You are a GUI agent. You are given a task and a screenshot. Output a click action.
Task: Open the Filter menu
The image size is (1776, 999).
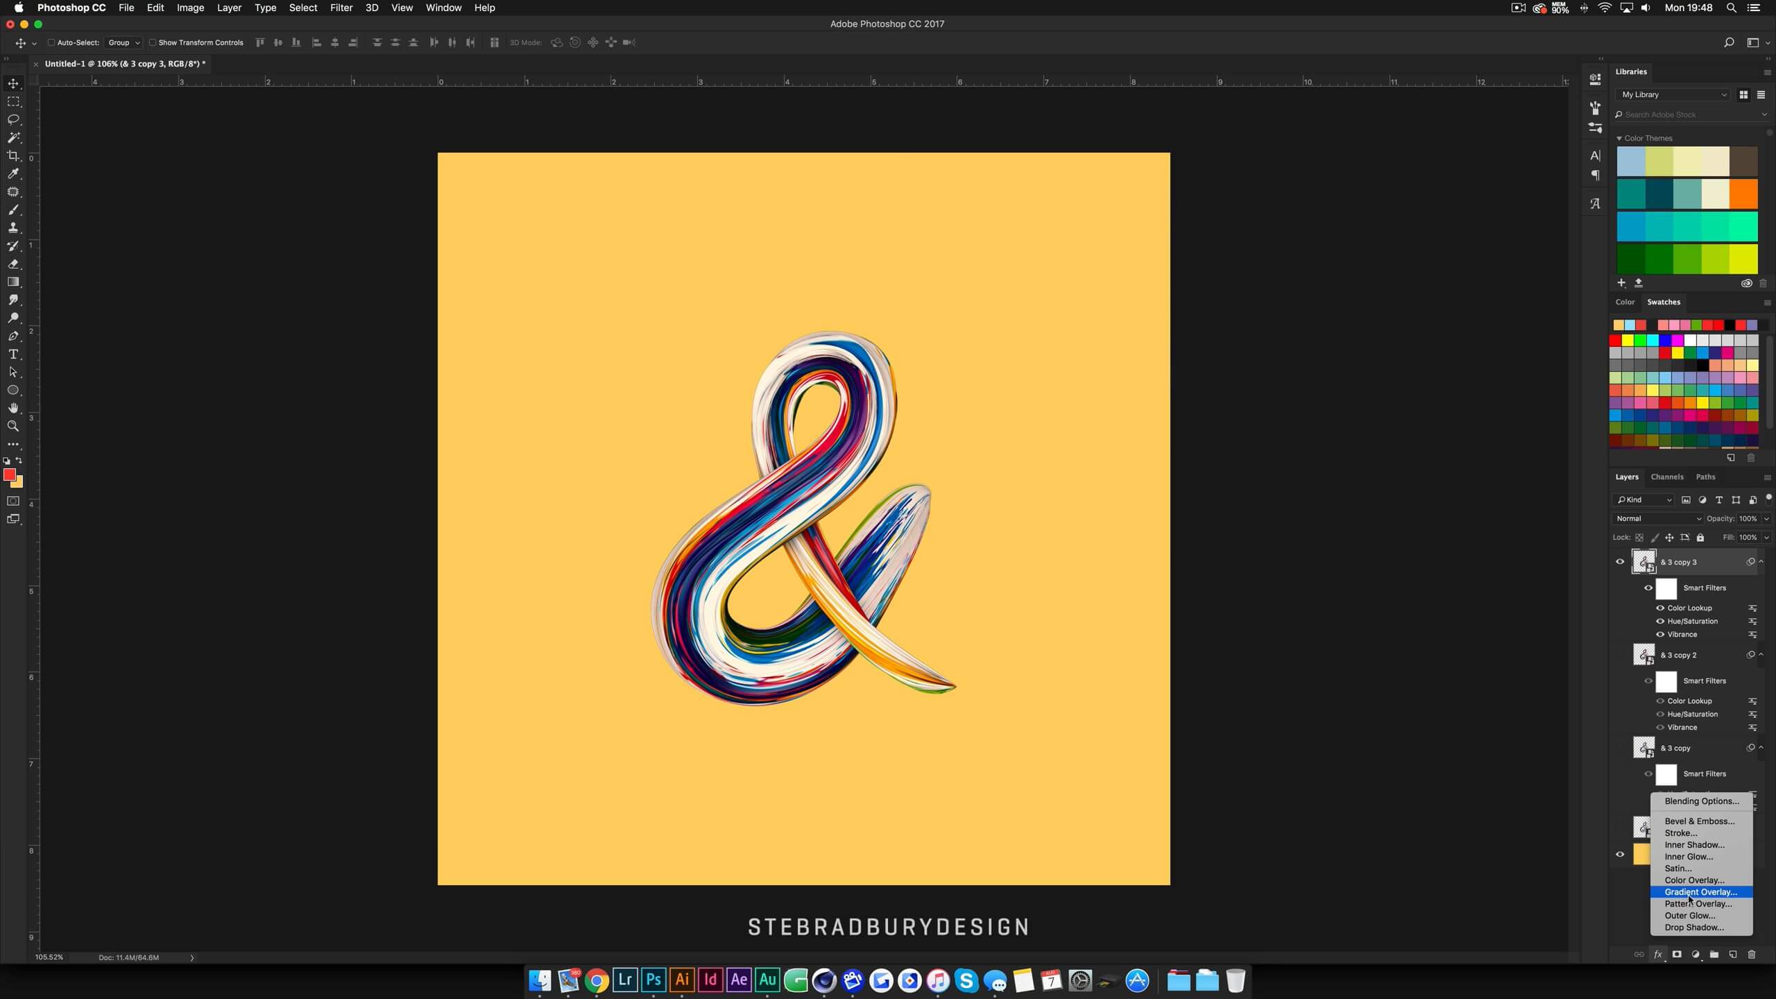pos(341,8)
